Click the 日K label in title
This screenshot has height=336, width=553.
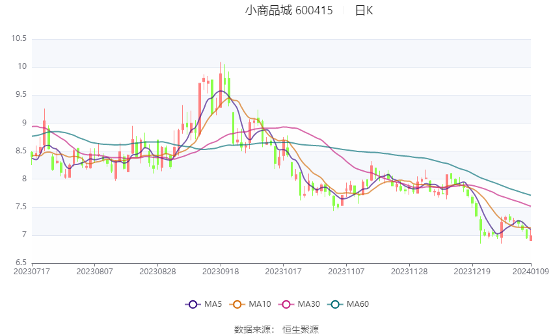point(364,10)
